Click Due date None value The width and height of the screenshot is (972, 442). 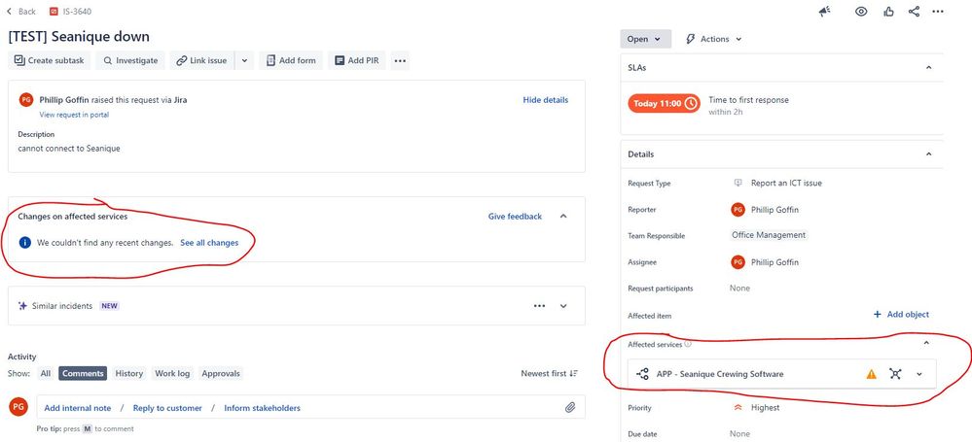click(739, 434)
